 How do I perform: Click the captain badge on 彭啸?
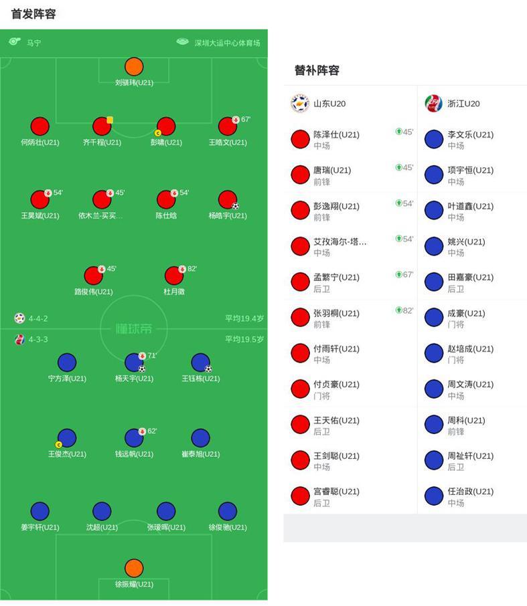point(158,132)
